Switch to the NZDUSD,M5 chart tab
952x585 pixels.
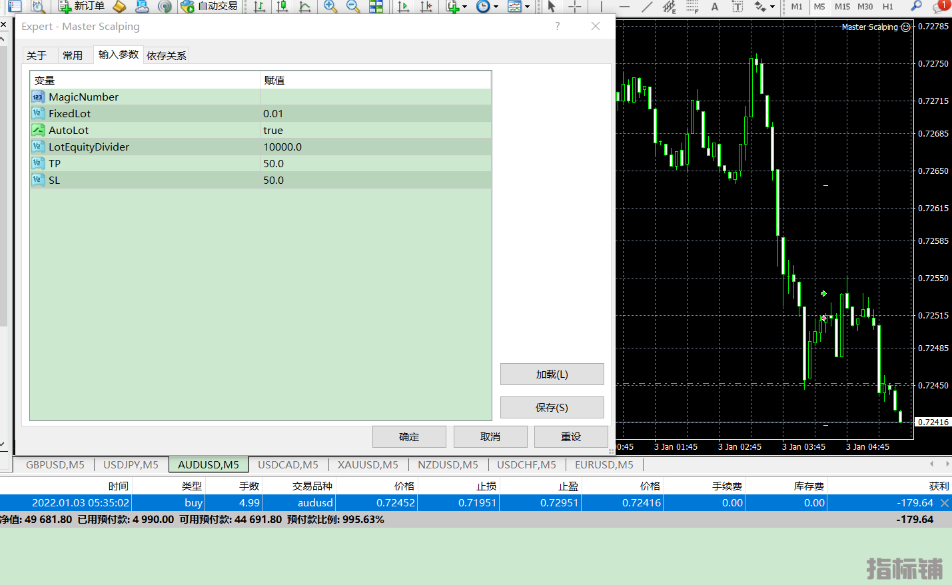(x=448, y=464)
